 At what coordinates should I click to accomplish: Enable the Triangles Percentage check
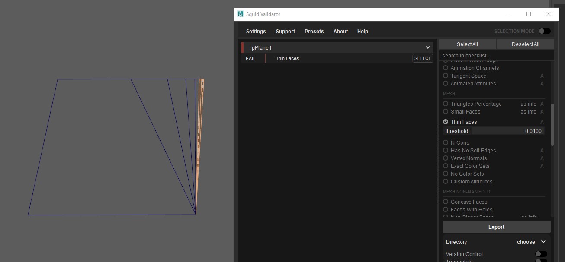pyautogui.click(x=446, y=104)
